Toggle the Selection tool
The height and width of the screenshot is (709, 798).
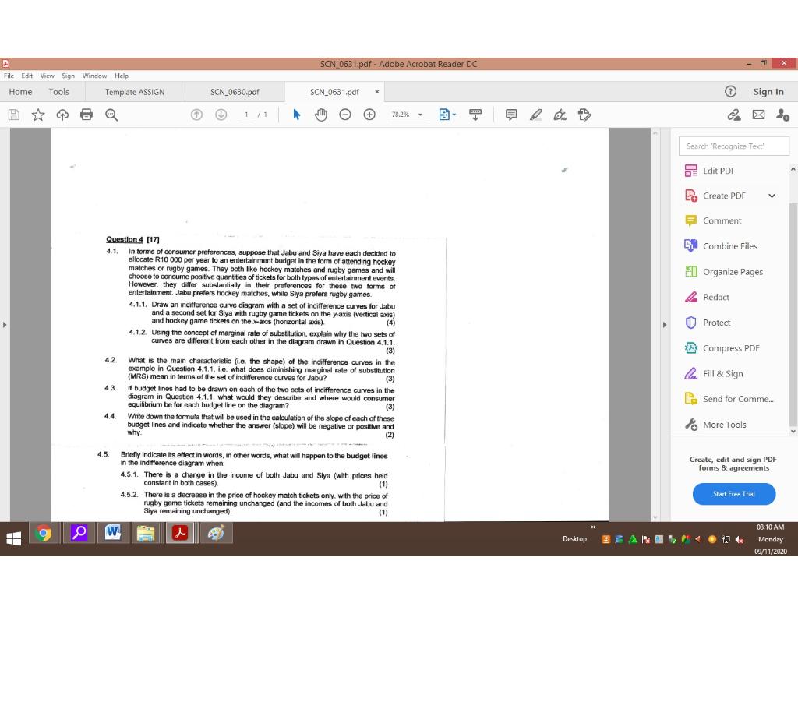click(x=296, y=115)
